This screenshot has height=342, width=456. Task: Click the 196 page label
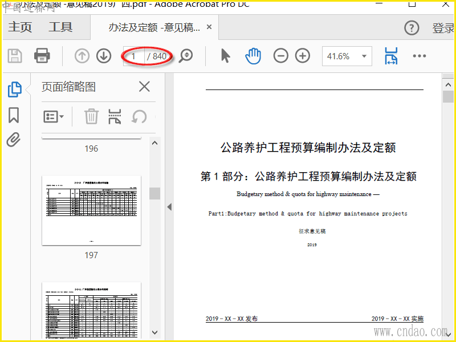91,149
